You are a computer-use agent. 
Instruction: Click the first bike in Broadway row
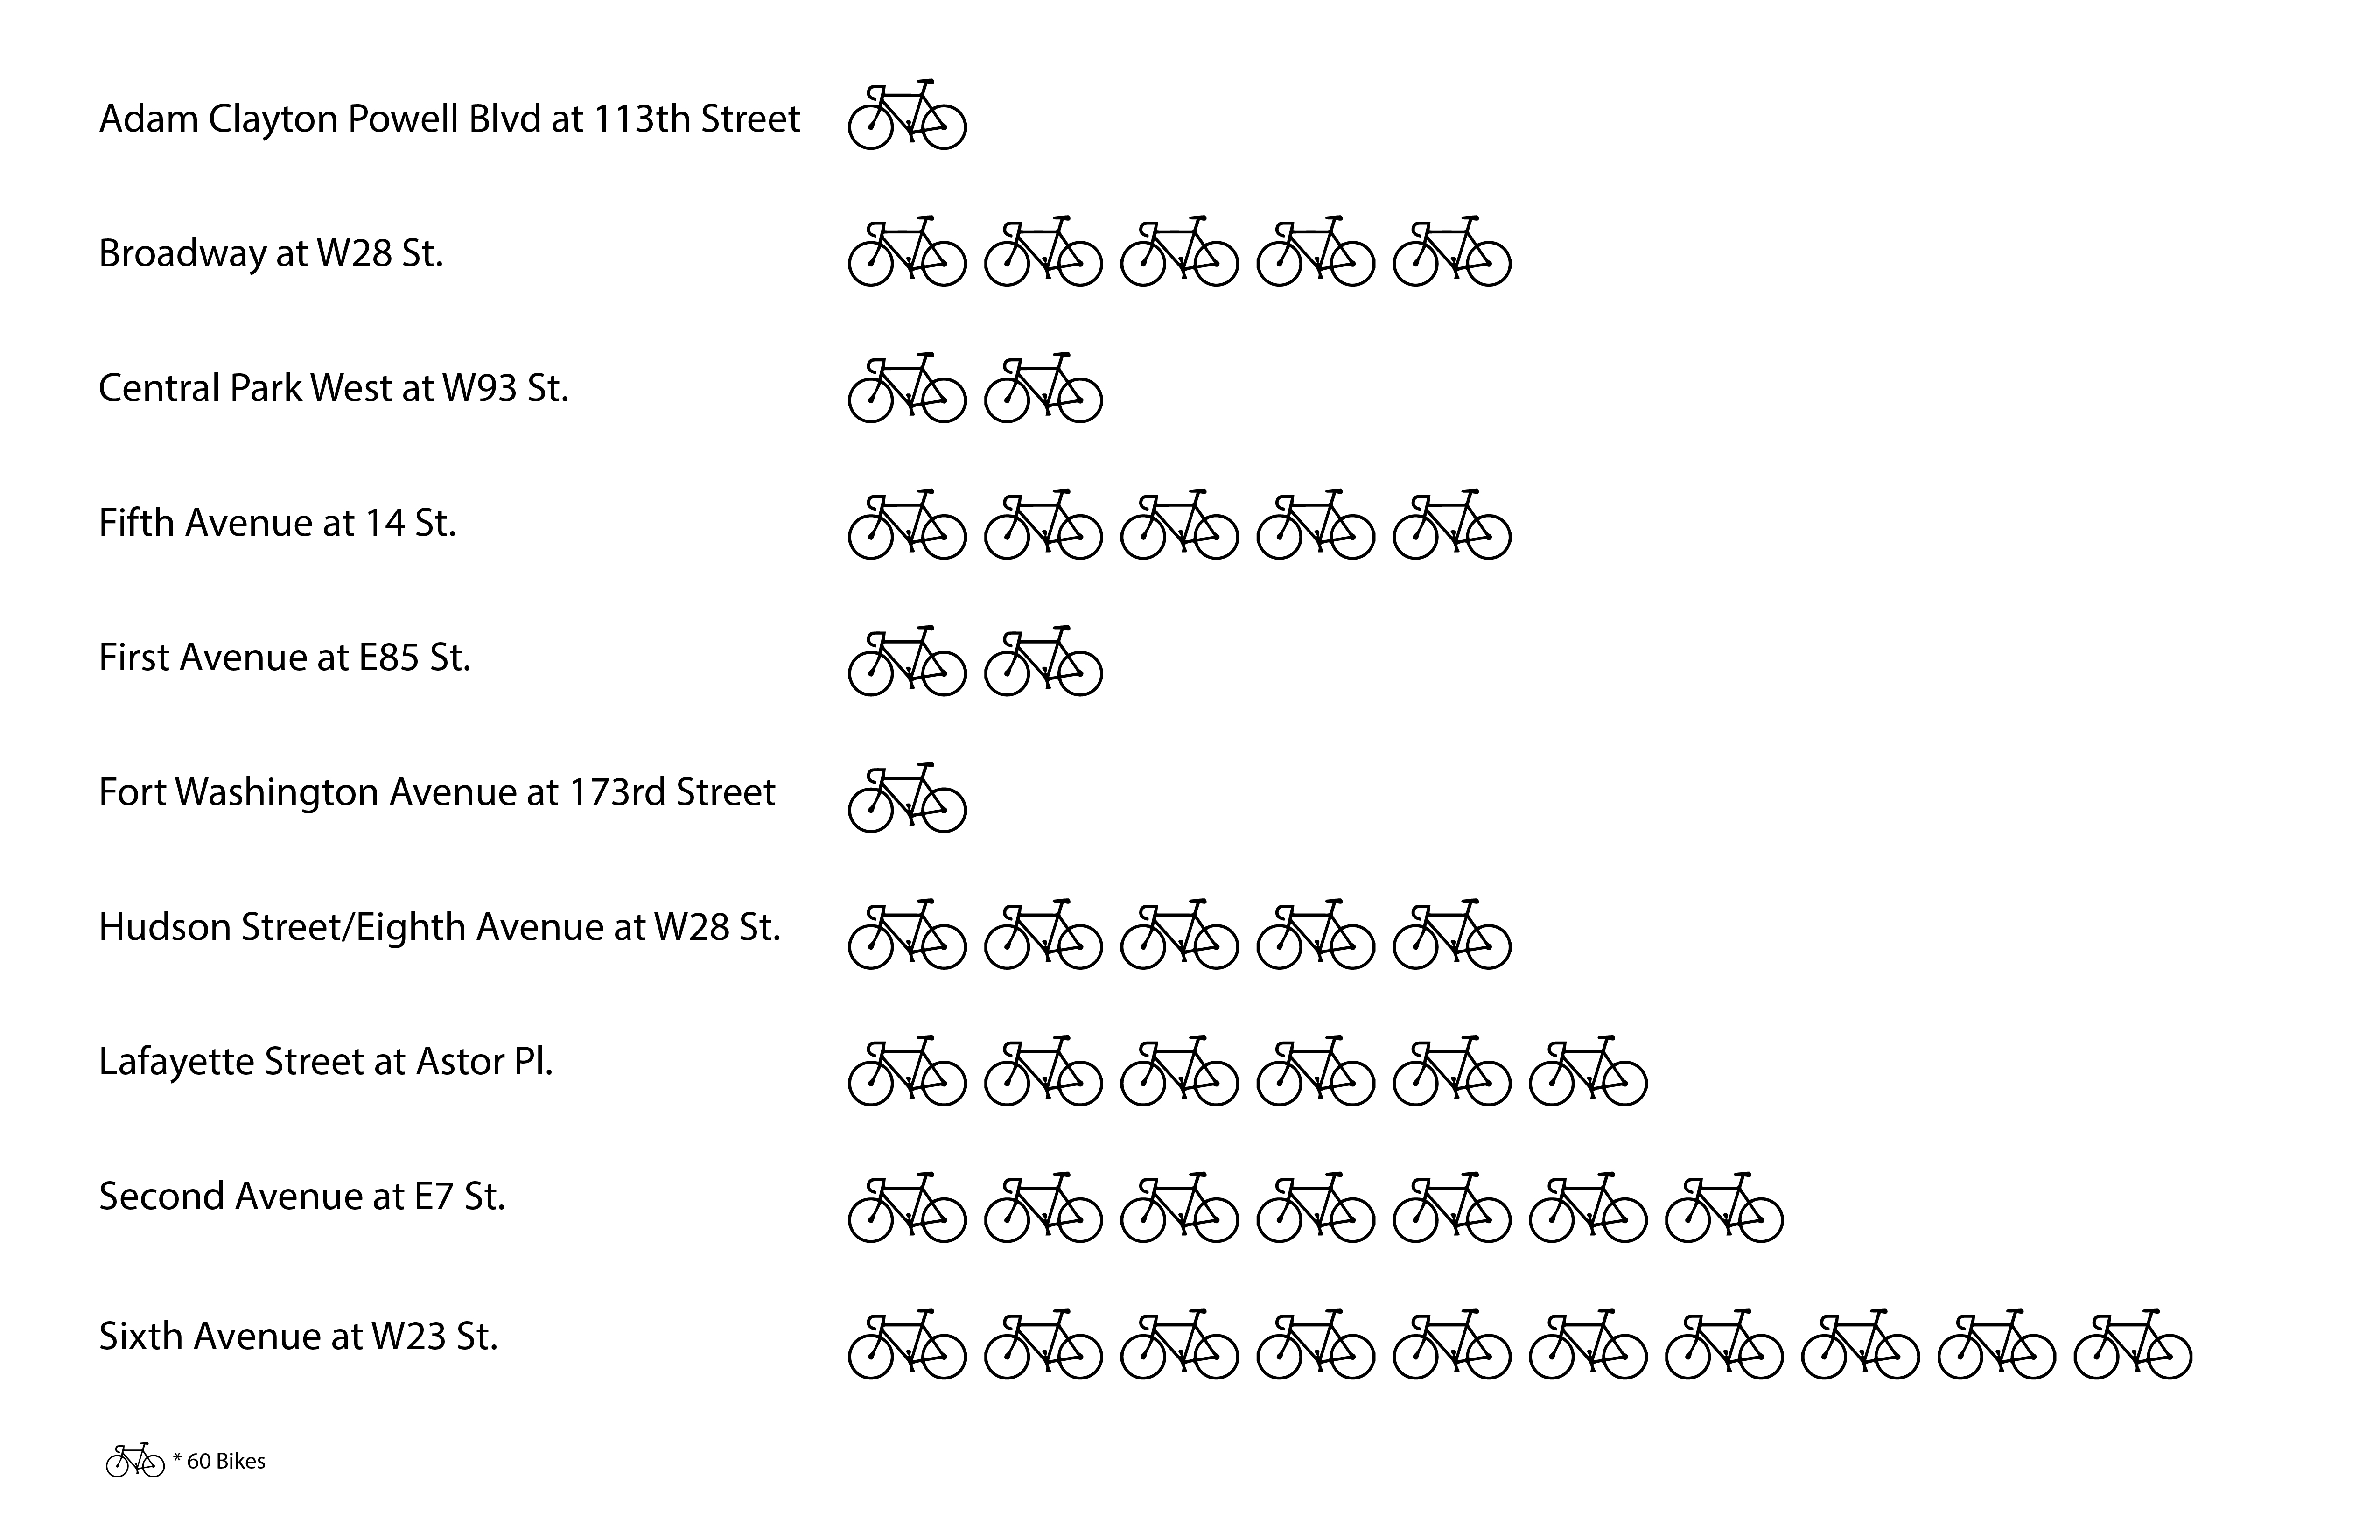(x=907, y=252)
